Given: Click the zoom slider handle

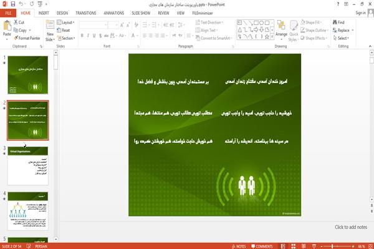Looking at the screenshot, I should [x=332, y=247].
